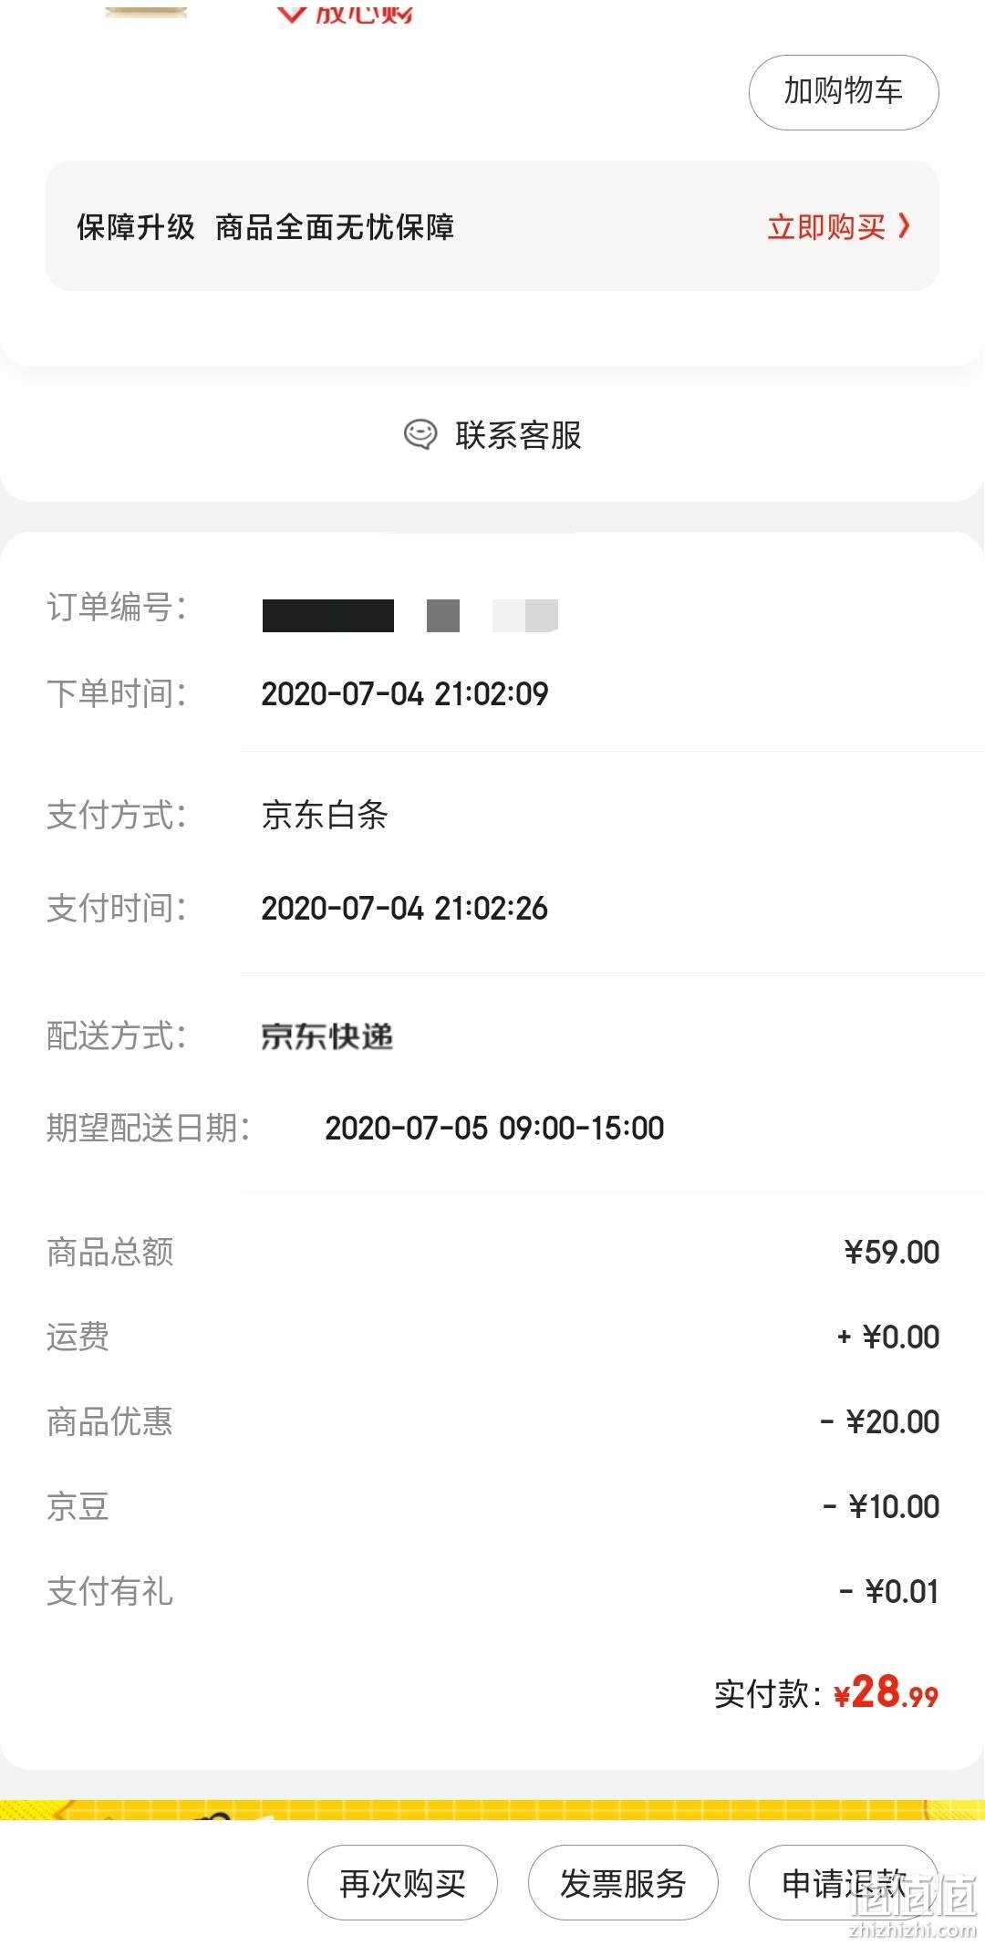Click the 京豆 discount row

tap(493, 1506)
